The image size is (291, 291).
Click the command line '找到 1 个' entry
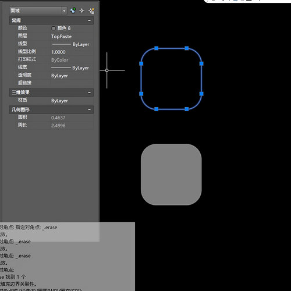(x=16, y=277)
